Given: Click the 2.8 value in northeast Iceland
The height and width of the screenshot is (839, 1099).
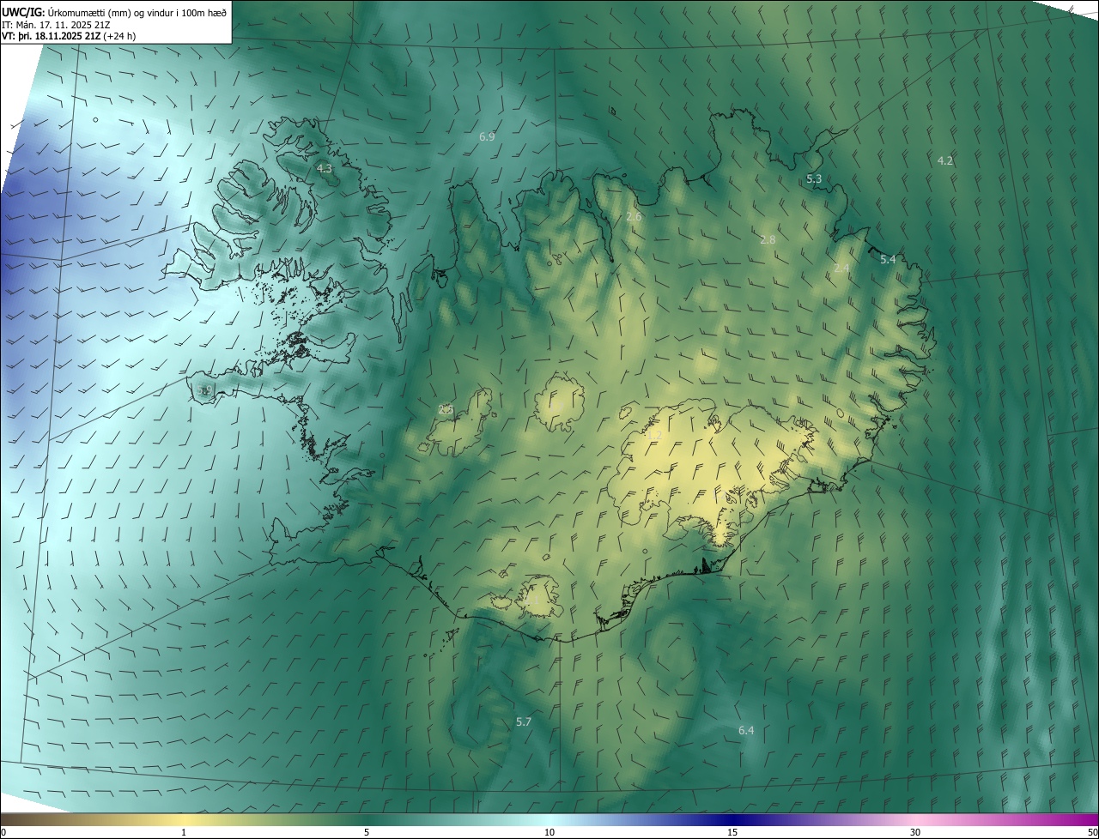Looking at the screenshot, I should click(768, 239).
